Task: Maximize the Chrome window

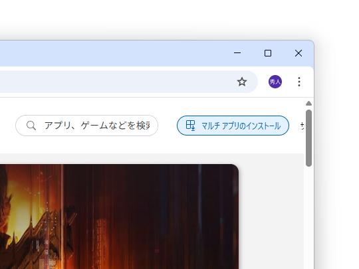Action: coord(268,53)
